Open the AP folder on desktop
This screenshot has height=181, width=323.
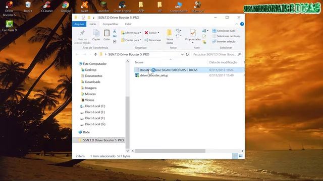pyautogui.click(x=159, y=7)
